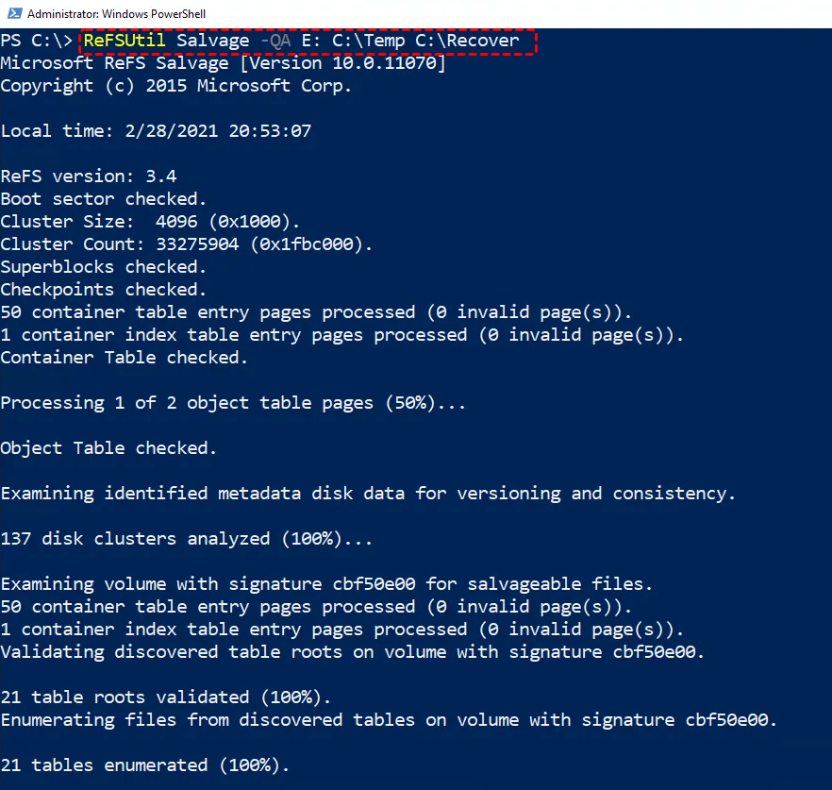Click the Cluster Count: 33275904 line
This screenshot has height=790, width=832.
point(186,244)
